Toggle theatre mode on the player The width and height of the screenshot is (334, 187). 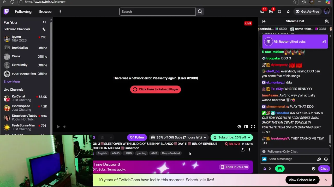(x=246, y=127)
